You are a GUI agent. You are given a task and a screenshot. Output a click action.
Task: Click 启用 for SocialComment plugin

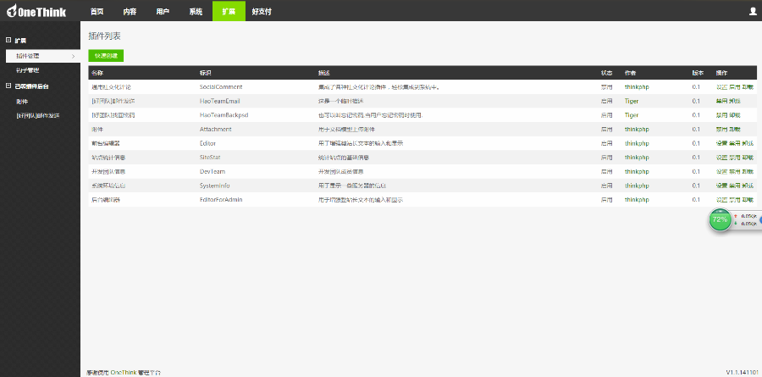pyautogui.click(x=734, y=87)
